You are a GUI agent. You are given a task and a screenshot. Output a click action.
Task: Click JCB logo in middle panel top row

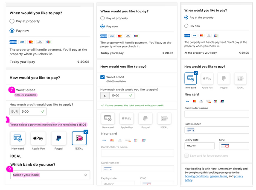[x=136, y=36]
